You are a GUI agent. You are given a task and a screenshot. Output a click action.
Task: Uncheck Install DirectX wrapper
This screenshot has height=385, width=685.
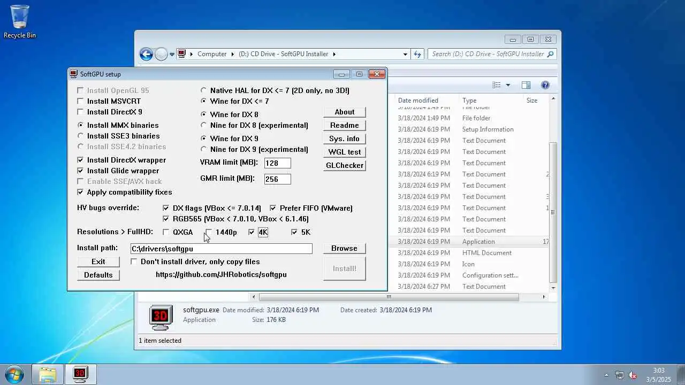tap(80, 160)
